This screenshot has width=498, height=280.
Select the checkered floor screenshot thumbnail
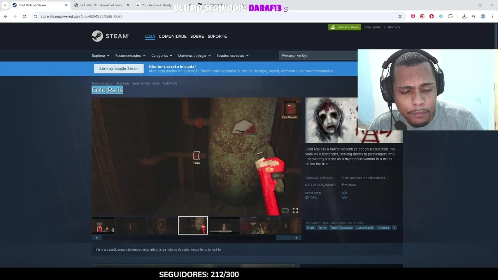(255, 226)
